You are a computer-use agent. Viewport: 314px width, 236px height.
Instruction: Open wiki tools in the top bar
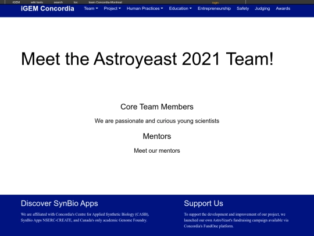37,2
